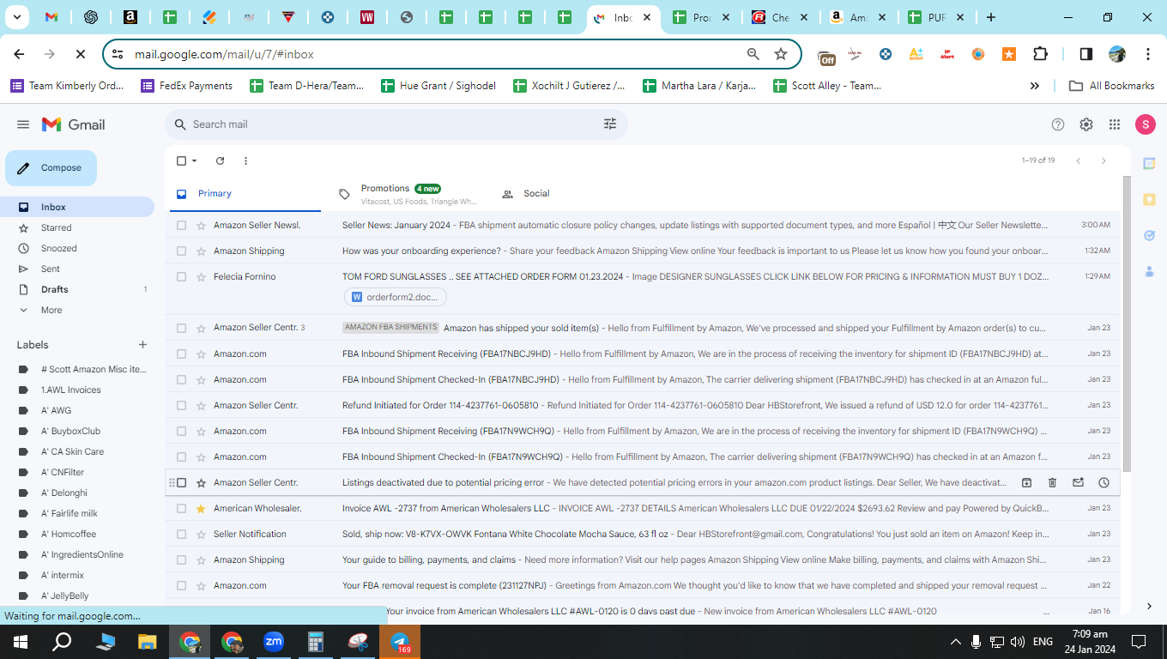Open the three-dot More options above inbox

245,160
